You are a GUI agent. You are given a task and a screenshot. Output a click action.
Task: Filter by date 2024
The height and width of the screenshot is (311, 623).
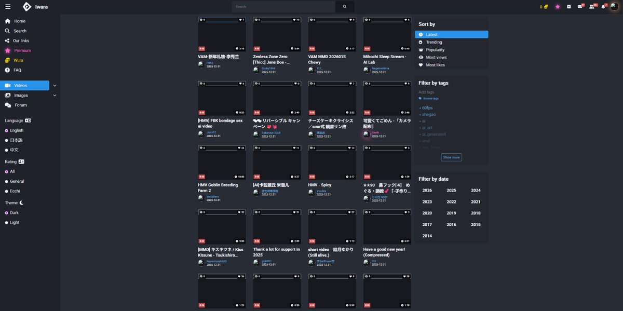point(476,191)
